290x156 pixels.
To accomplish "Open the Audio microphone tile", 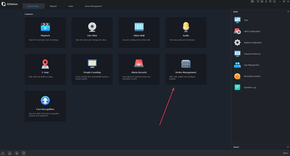I will 186,32.
